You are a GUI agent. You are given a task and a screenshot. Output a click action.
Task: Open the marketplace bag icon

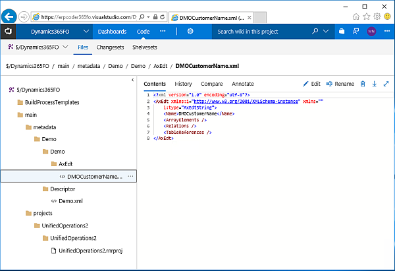[342, 31]
